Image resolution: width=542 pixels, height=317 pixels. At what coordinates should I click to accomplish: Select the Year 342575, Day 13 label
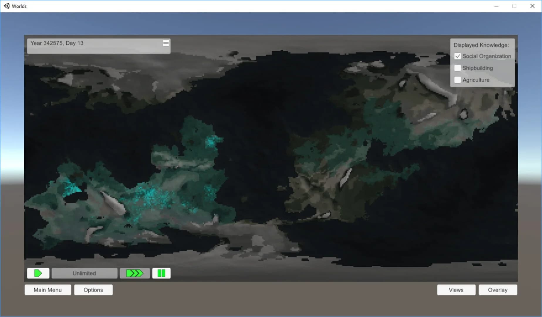click(x=58, y=43)
